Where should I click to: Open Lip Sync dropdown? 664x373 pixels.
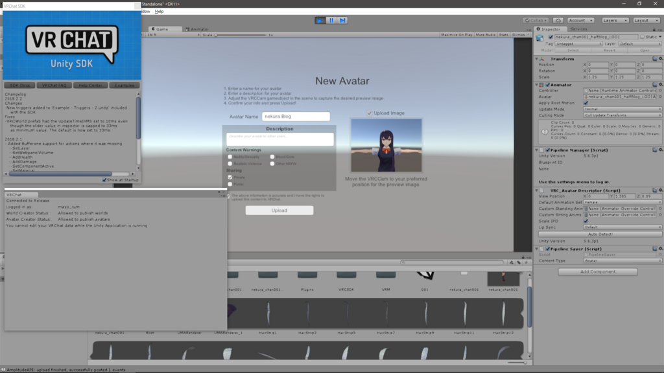622,227
